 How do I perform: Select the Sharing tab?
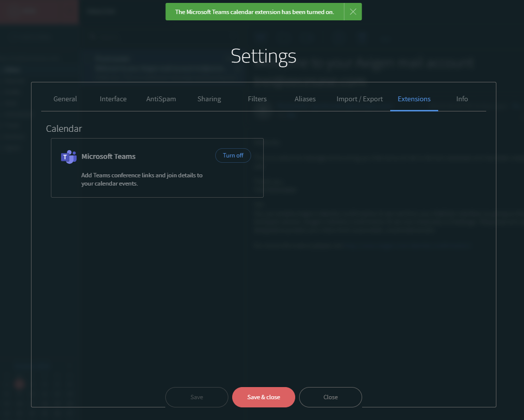tap(209, 99)
